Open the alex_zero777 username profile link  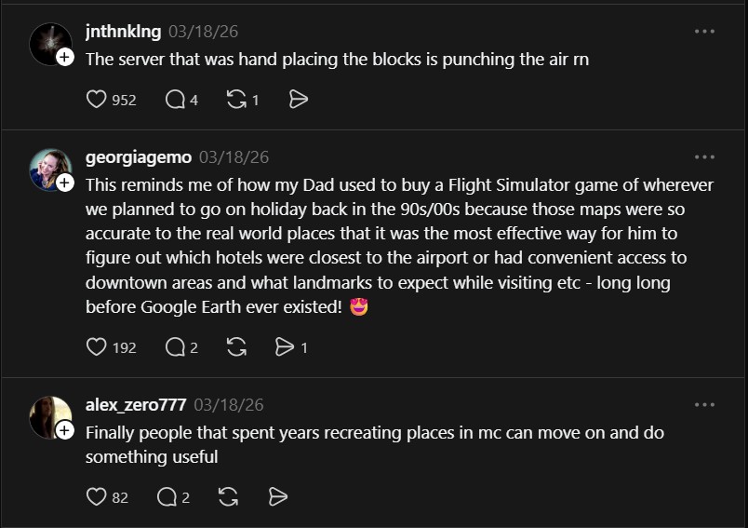136,405
